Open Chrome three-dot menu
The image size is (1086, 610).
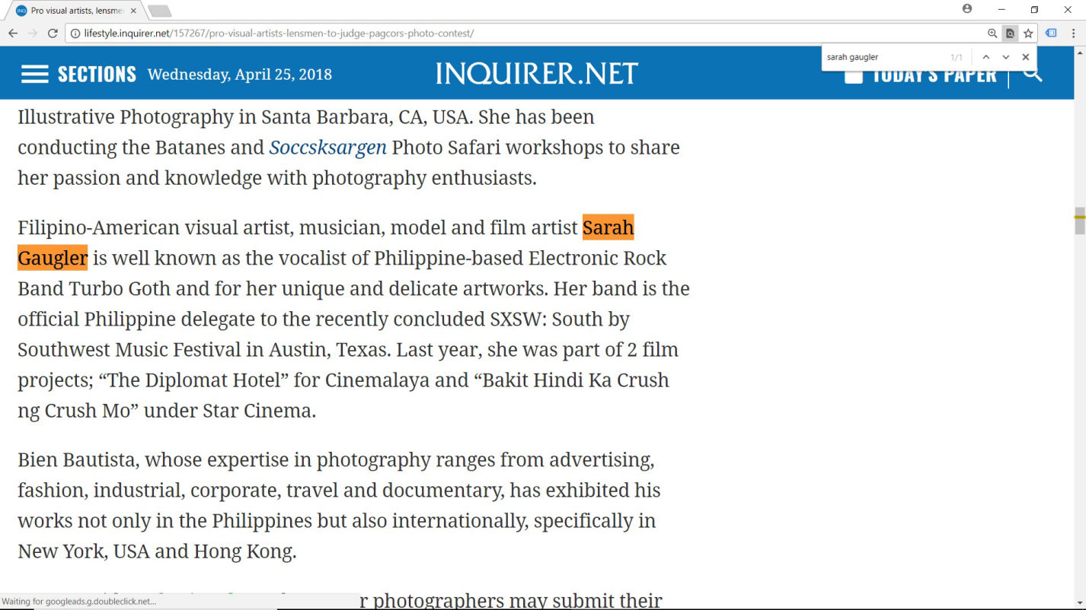(x=1074, y=33)
